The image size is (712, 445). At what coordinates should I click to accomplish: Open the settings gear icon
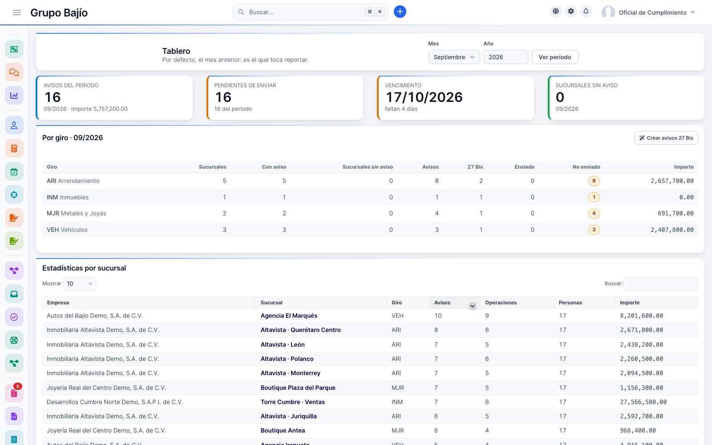coord(571,12)
